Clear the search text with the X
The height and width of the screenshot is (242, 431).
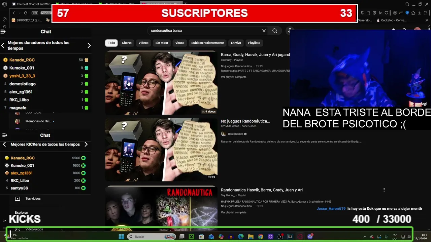point(264,31)
